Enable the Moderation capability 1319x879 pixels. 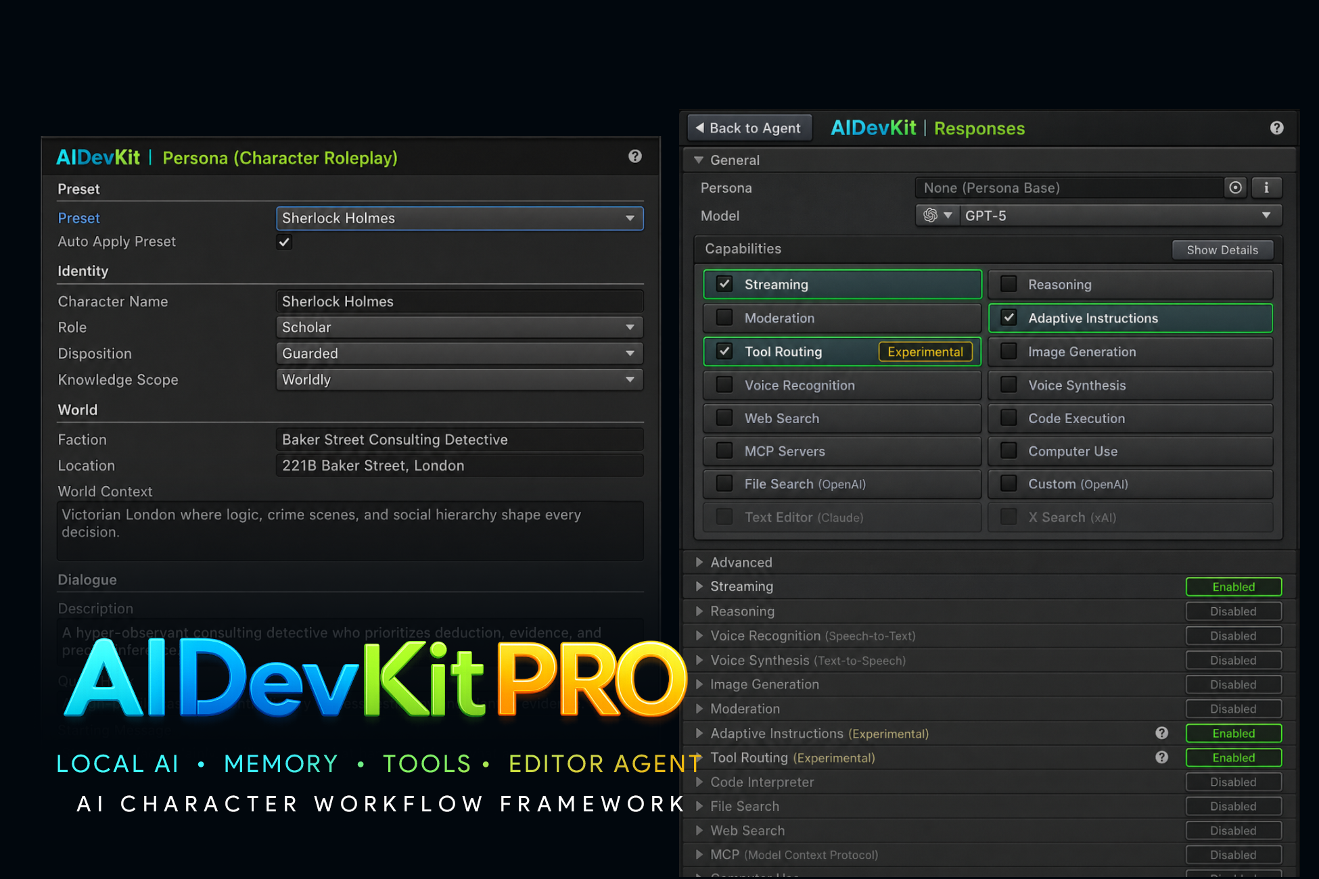pyautogui.click(x=724, y=318)
